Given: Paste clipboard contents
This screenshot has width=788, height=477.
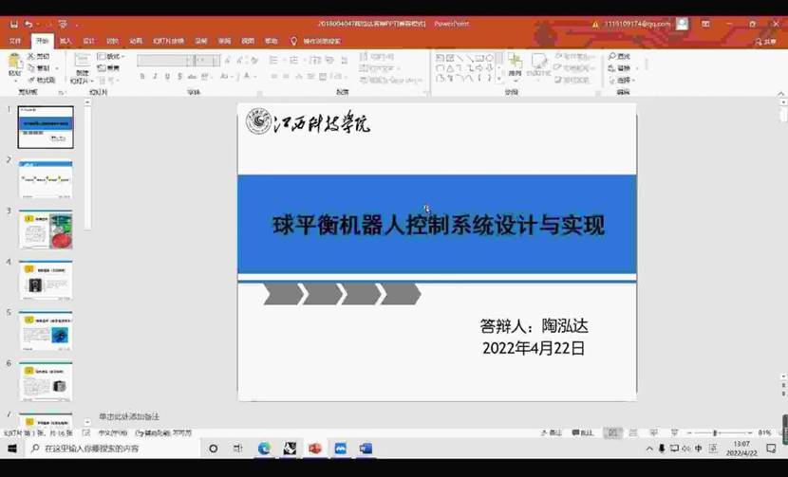Looking at the screenshot, I should tap(14, 66).
